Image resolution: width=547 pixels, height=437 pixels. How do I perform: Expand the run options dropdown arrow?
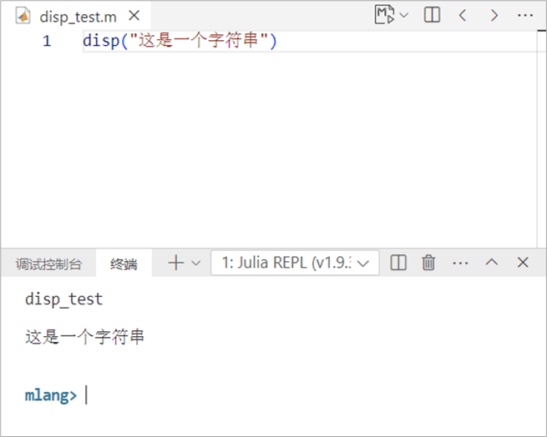tap(403, 15)
